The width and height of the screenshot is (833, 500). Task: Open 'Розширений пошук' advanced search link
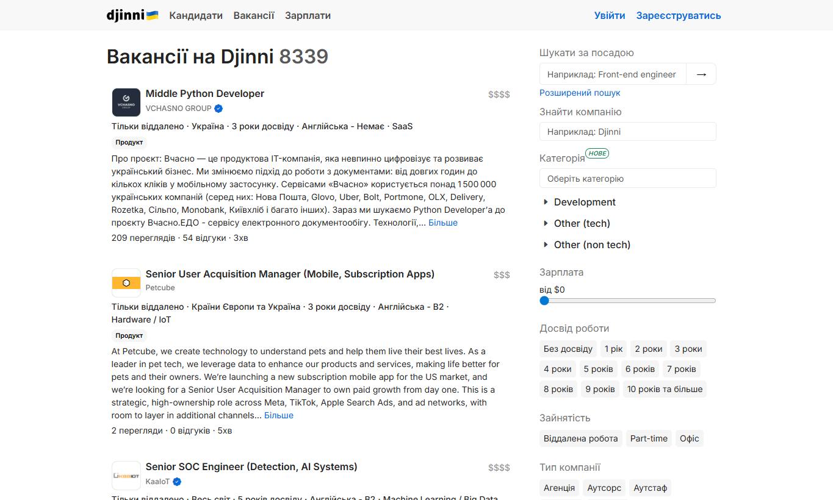pos(580,93)
